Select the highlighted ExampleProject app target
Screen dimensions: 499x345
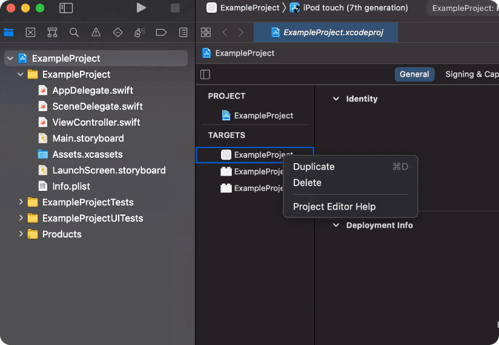click(255, 155)
